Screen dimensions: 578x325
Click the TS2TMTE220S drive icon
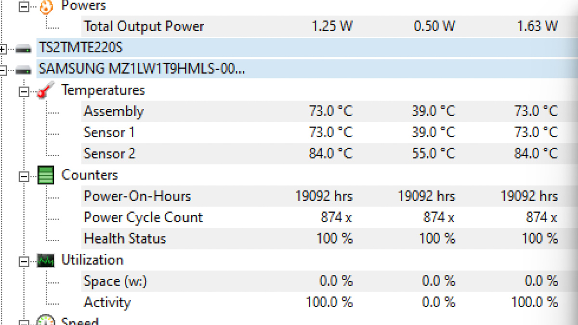(x=24, y=49)
